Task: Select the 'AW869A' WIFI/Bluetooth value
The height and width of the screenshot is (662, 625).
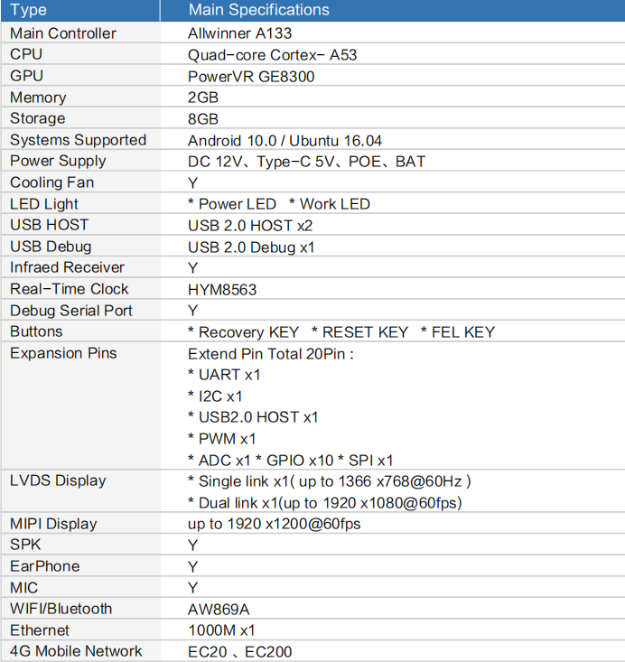Action: [219, 610]
